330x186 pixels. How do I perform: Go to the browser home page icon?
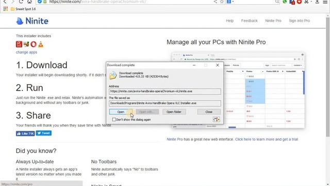click(29, 2)
